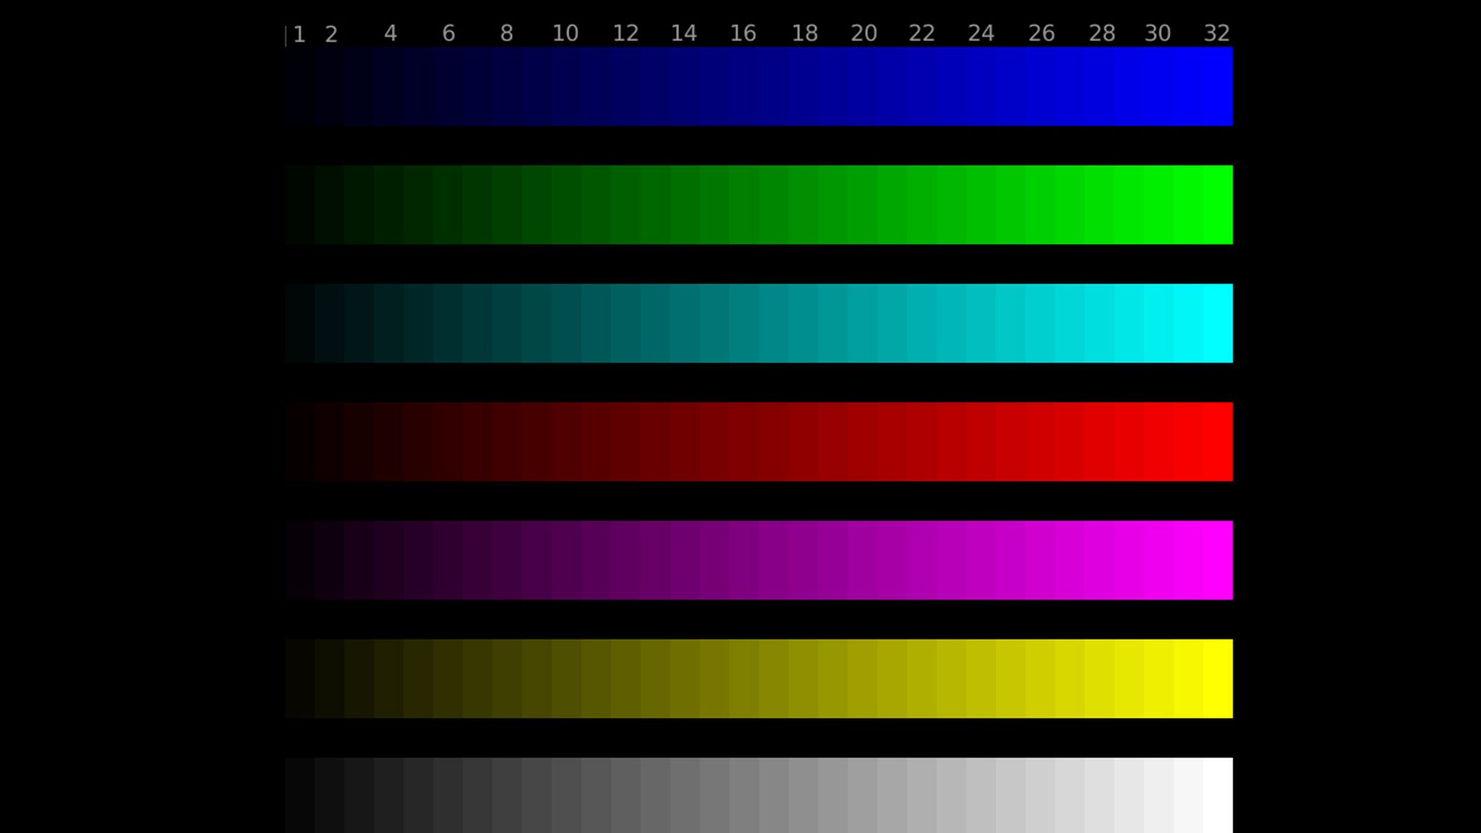Viewport: 1481px width, 833px height.
Task: Click the number 16 label
Action: 743,33
